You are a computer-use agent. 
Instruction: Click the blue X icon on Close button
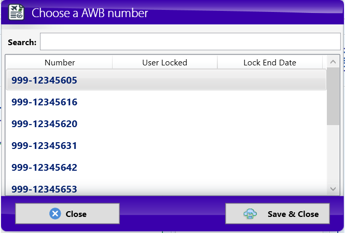[55, 214]
